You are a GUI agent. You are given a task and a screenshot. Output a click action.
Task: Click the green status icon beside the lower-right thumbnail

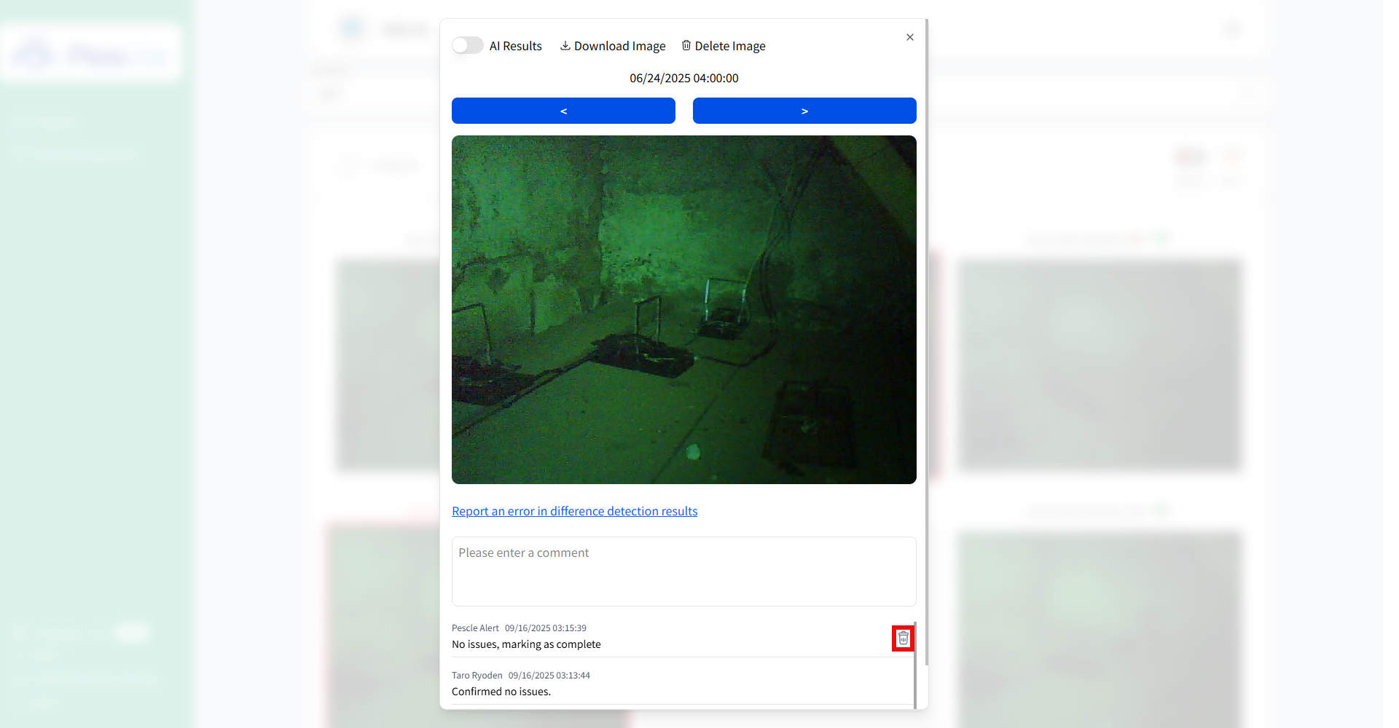pyautogui.click(x=1162, y=510)
